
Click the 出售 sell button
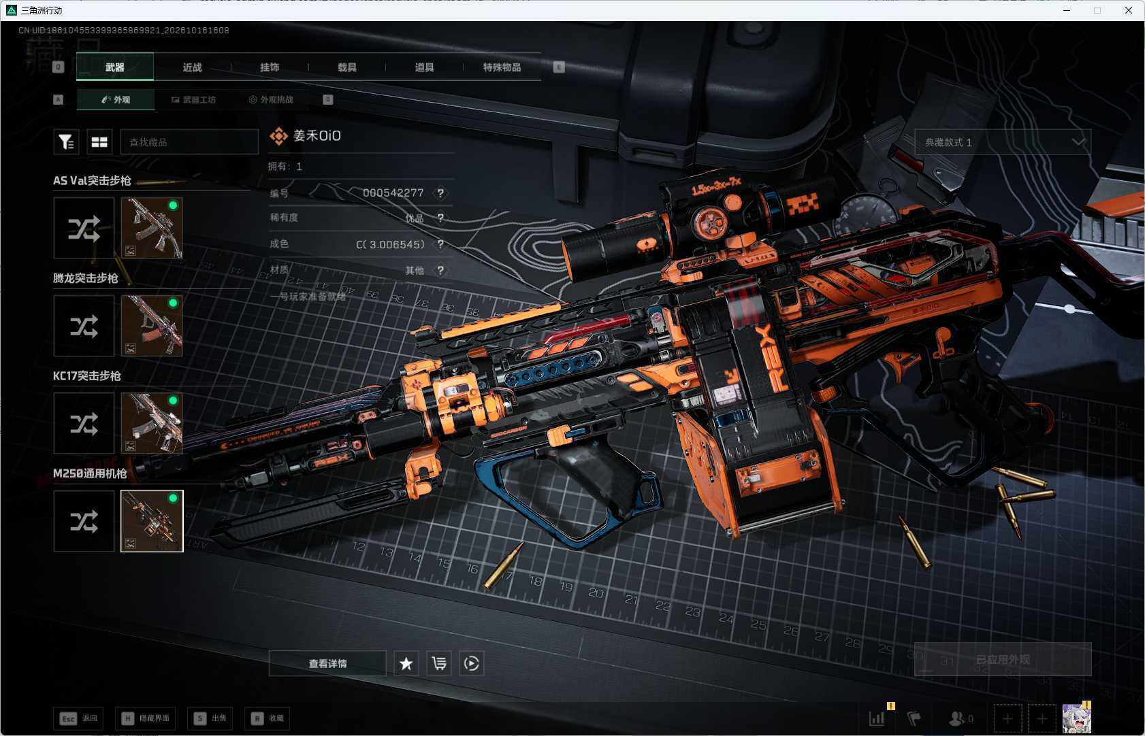[x=210, y=718]
